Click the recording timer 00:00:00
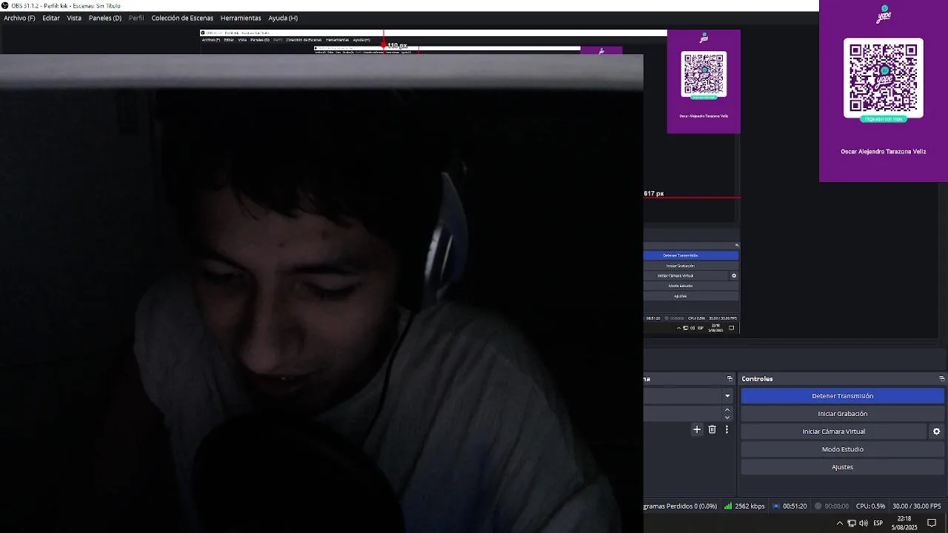 [837, 506]
